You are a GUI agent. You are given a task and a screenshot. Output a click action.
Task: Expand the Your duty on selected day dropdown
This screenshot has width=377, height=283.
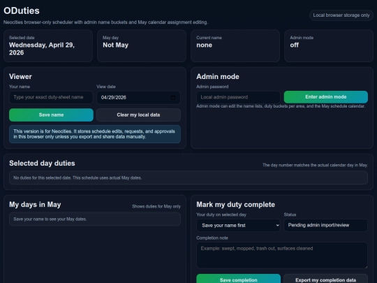238,225
